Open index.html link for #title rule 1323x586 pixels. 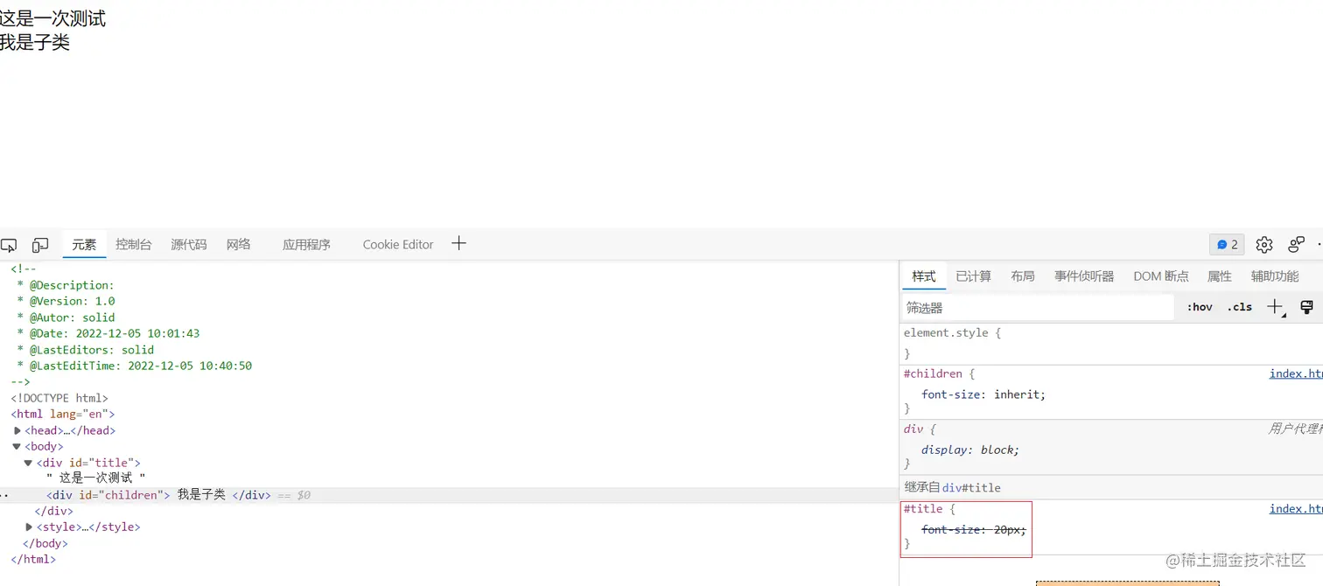pos(1296,509)
